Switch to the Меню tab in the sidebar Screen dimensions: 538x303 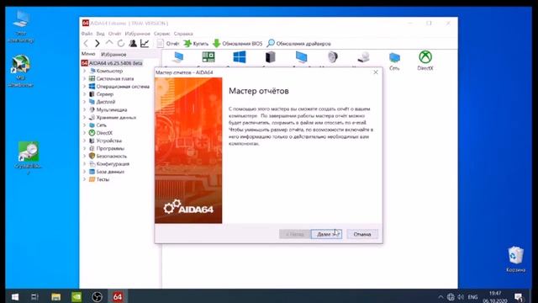88,54
